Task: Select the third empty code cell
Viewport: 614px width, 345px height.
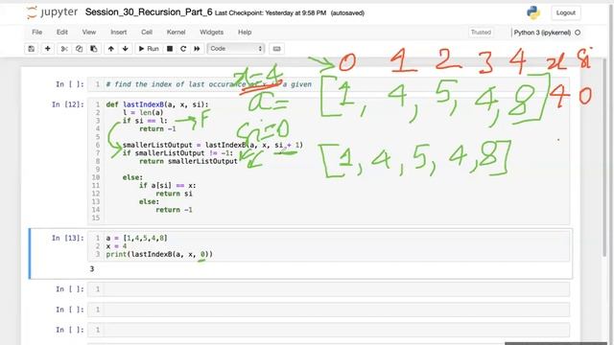Action: pos(328,330)
